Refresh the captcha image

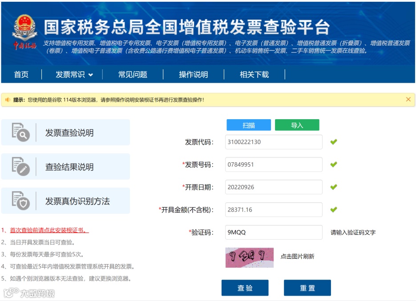(250, 257)
